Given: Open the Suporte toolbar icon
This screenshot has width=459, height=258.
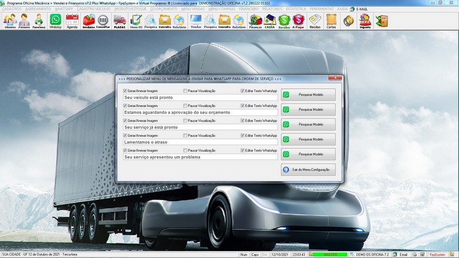Looking at the screenshot, I should pos(365,21).
